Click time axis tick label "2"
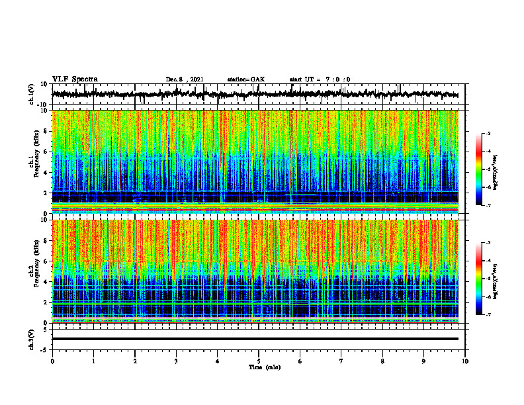Viewport: 524px width, 405px height. click(135, 361)
